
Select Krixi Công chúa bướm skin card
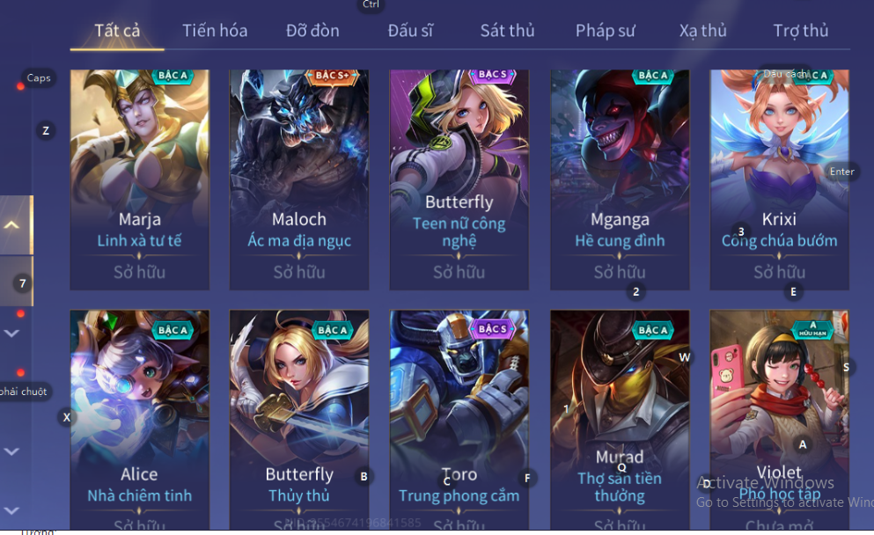click(779, 180)
